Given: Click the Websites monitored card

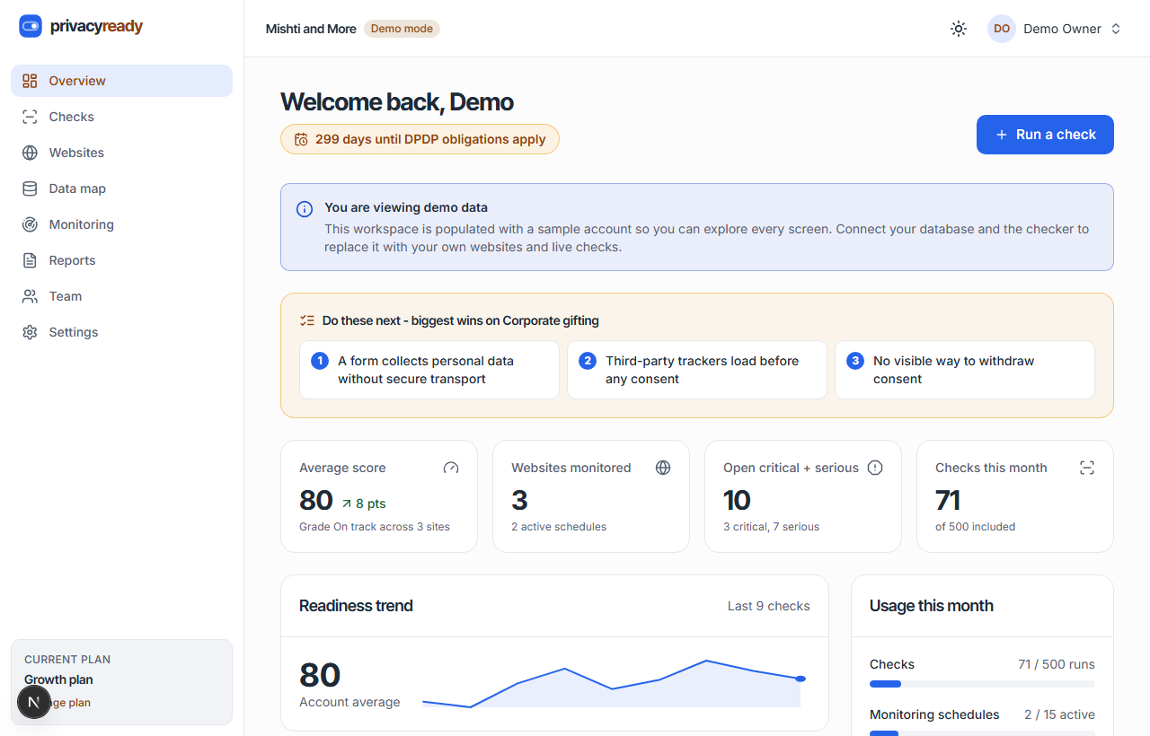Looking at the screenshot, I should tap(591, 496).
